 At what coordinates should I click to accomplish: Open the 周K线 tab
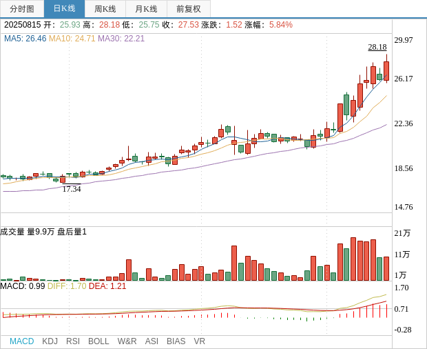[105, 9]
